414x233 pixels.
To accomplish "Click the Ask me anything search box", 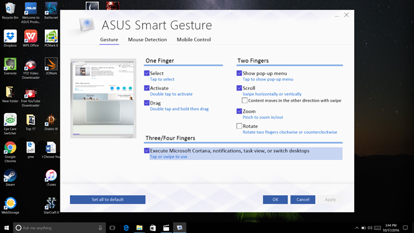I will click(59, 228).
